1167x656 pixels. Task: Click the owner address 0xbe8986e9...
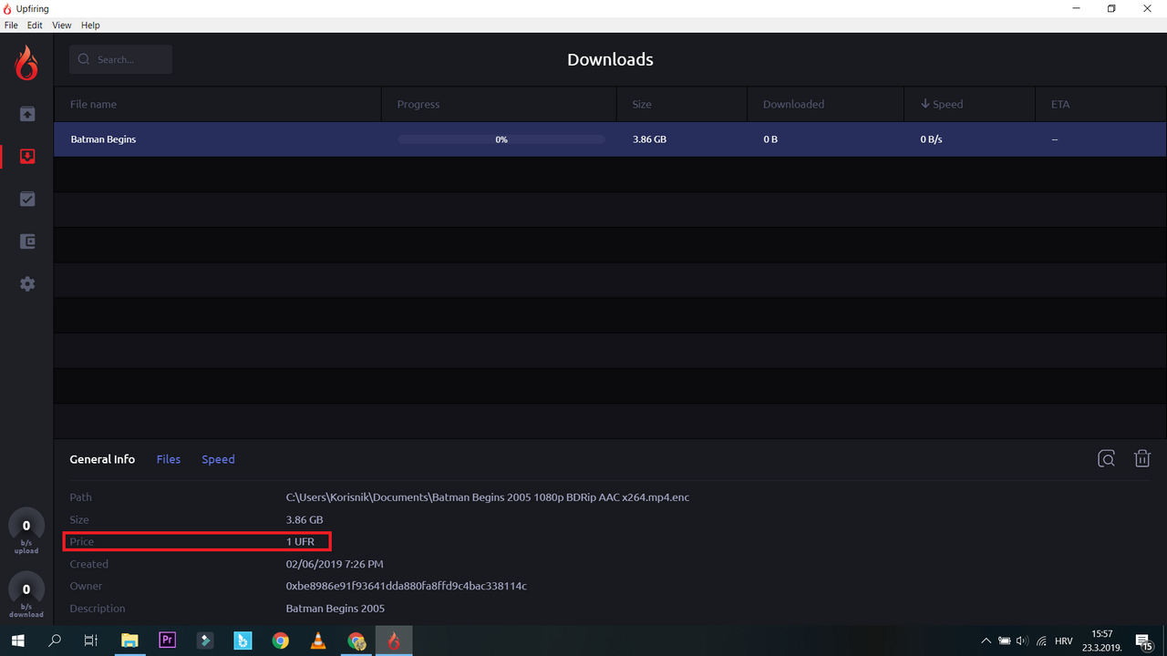(x=407, y=586)
